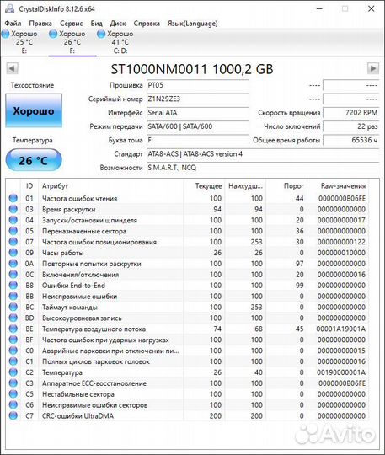
Task: Click the ID column header
Action: 29,185
